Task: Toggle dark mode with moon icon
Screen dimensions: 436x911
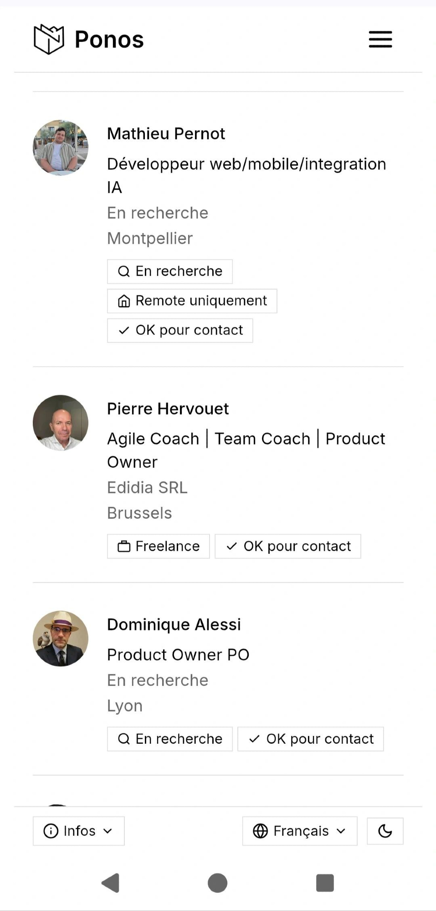Action: (x=385, y=831)
